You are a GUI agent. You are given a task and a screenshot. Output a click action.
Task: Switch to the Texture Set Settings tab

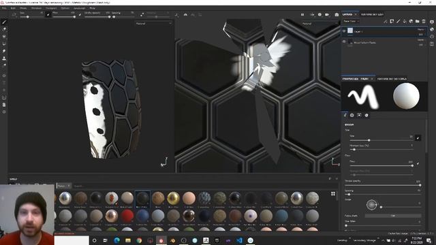[x=392, y=79]
